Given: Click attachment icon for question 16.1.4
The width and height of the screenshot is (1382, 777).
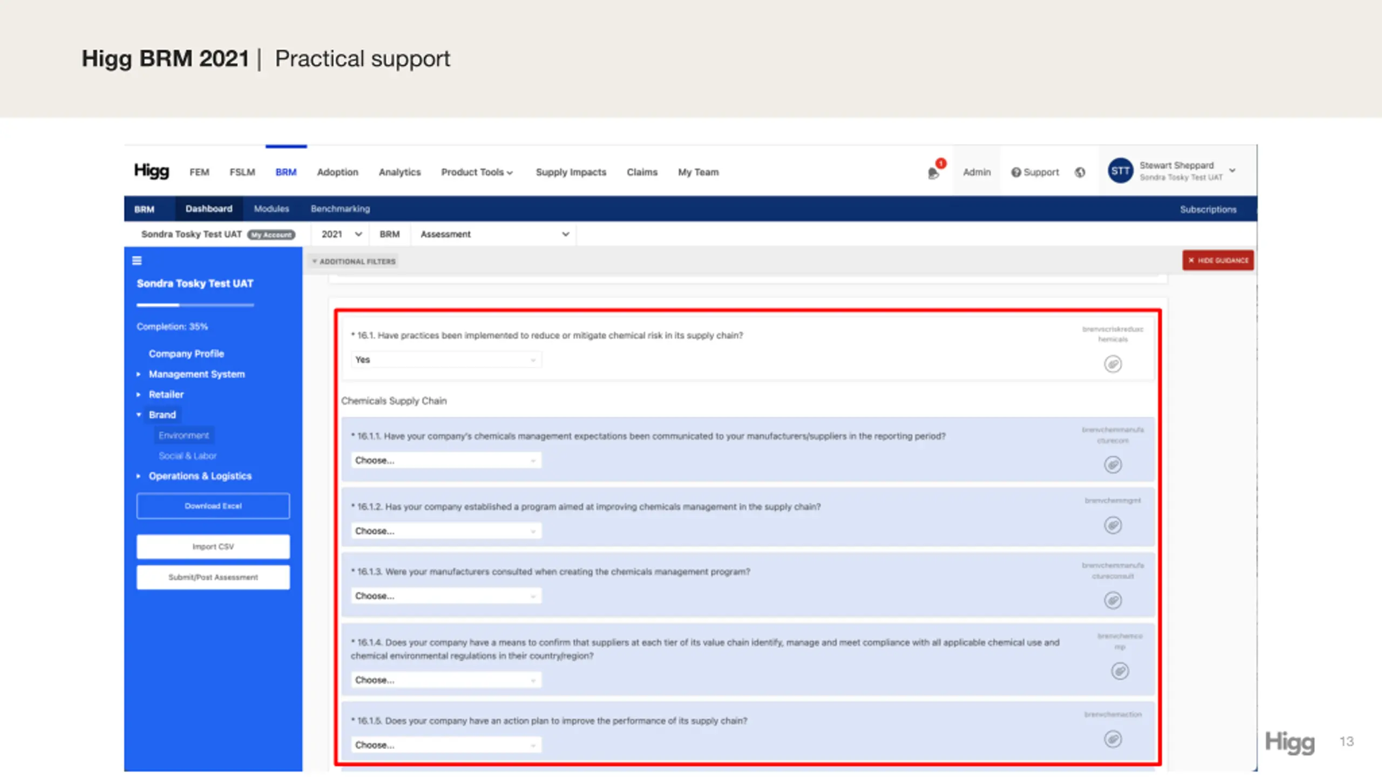Looking at the screenshot, I should pyautogui.click(x=1120, y=671).
